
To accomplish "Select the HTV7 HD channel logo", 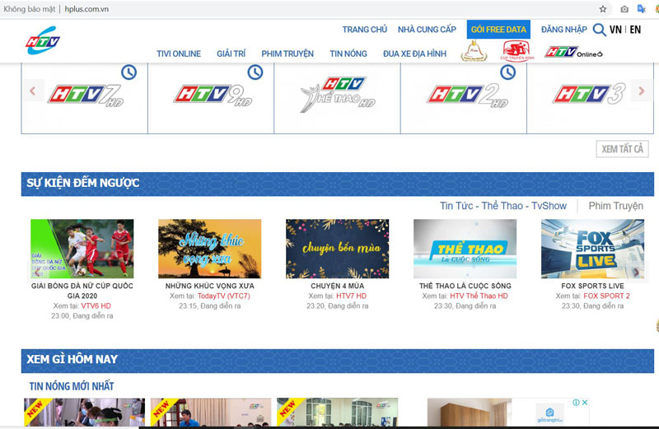I will point(86,96).
